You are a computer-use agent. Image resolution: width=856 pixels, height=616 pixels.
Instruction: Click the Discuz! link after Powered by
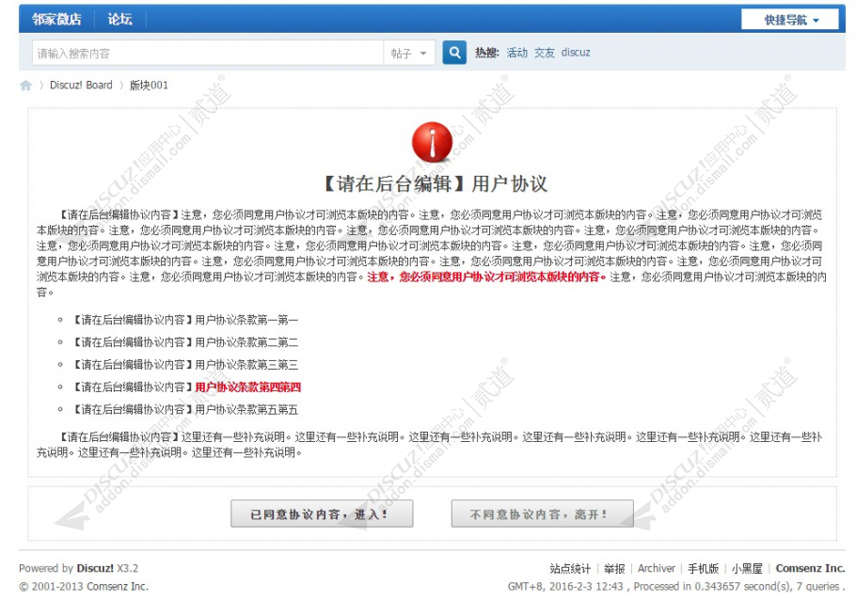[95, 569]
